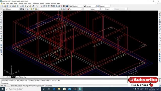Select the Erase tool in Modify toolbar

(160, 13)
